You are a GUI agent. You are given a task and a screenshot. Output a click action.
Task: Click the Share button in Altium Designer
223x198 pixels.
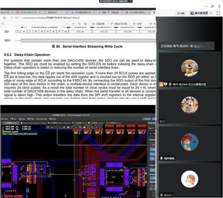point(147,119)
